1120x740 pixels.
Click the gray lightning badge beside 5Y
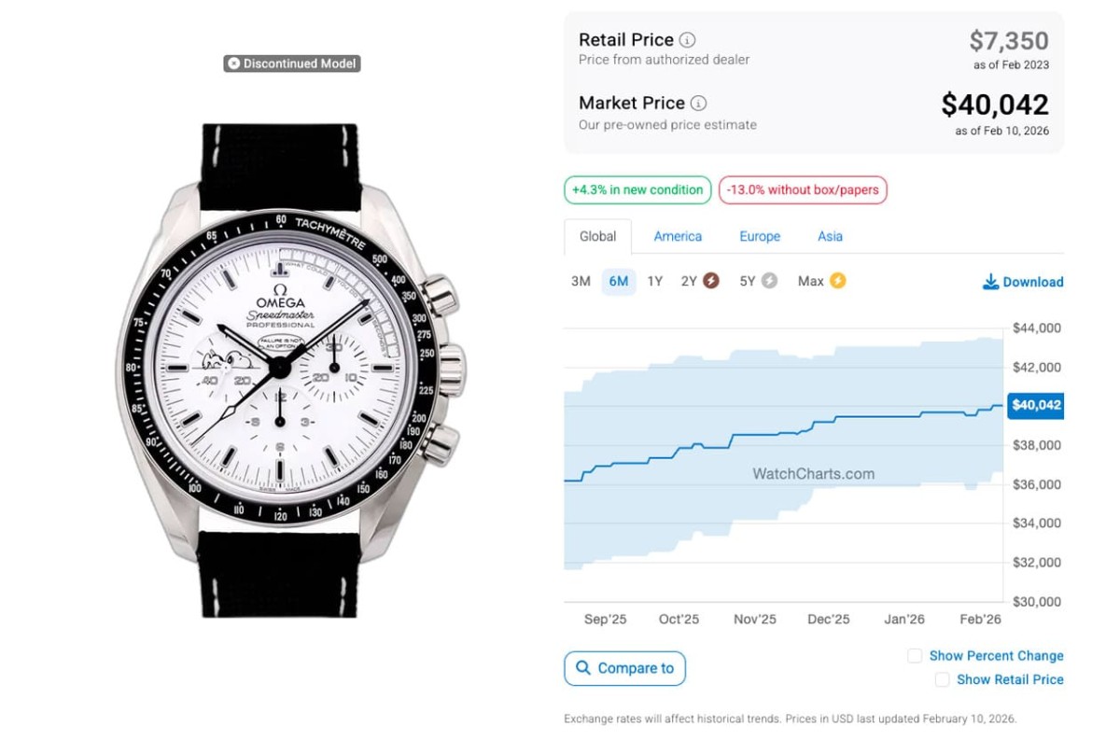tap(769, 281)
